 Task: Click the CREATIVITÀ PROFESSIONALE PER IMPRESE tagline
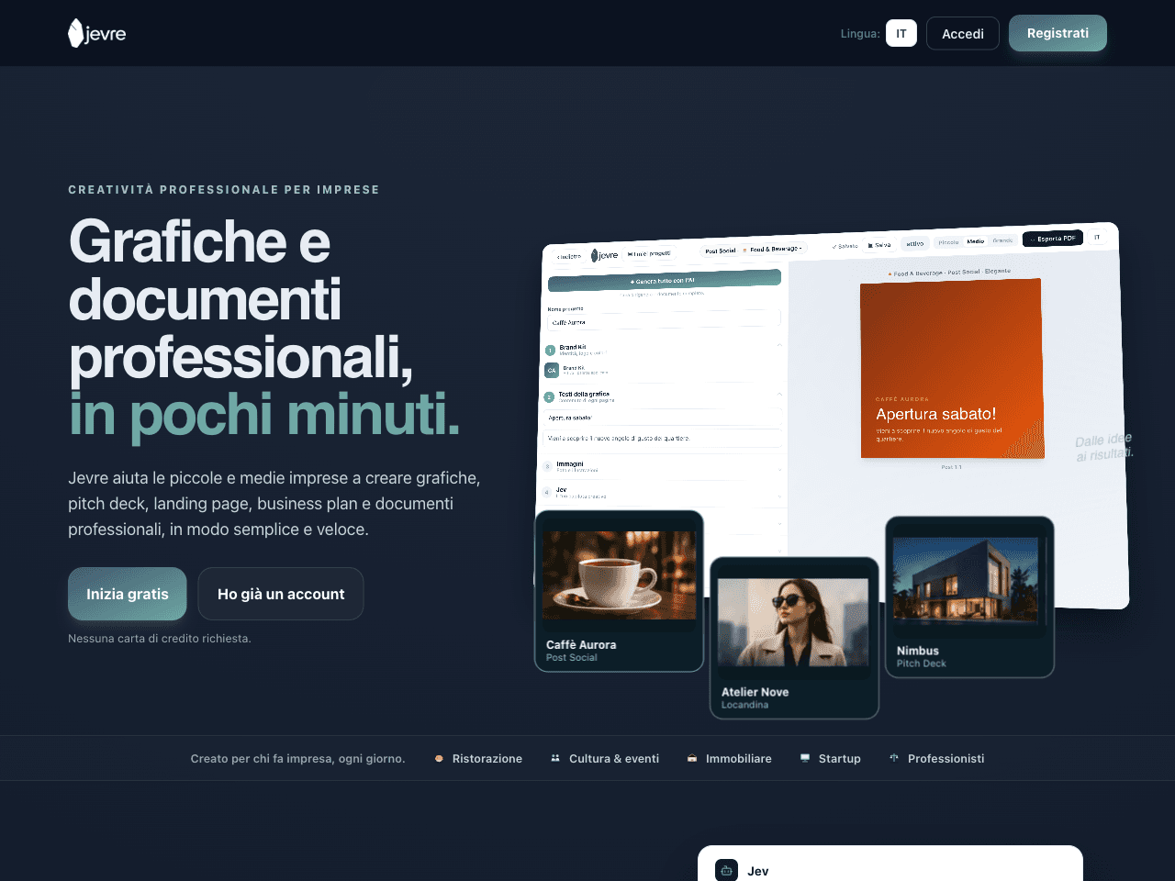(224, 190)
